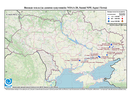
Task: Click the 11:32 149,96 MW label text
Action: [x=94, y=54]
